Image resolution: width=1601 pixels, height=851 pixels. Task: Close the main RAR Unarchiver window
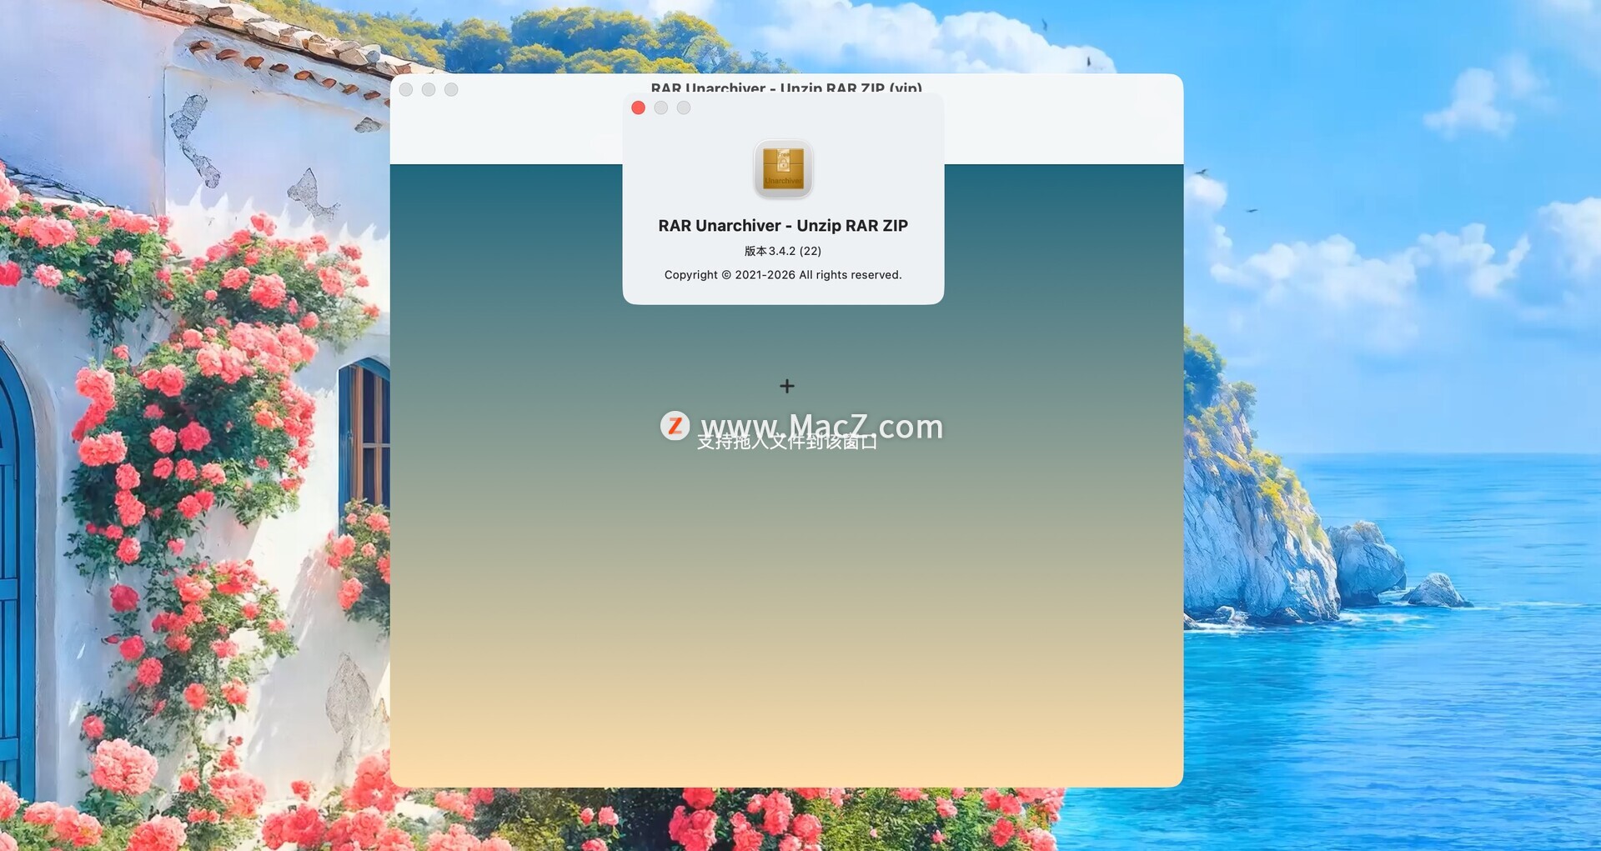coord(406,89)
